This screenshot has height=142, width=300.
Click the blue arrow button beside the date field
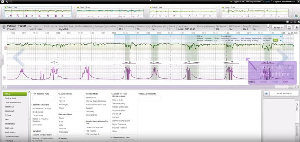[266, 93]
